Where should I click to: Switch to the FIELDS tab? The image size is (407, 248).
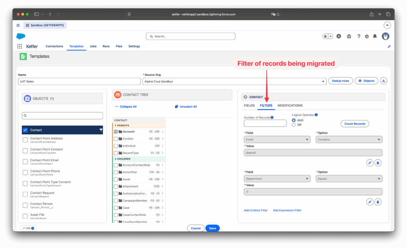point(249,105)
